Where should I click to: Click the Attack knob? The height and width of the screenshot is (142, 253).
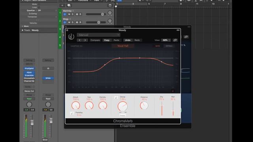coord(76,106)
